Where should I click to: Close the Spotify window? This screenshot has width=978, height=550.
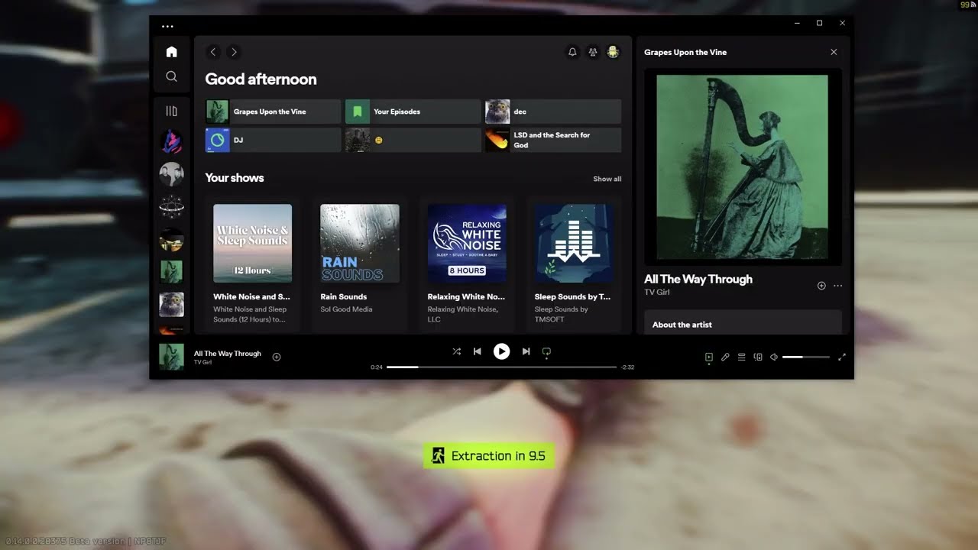(x=843, y=23)
